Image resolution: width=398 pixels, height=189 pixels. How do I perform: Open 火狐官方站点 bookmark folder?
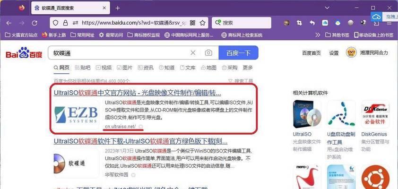point(21,35)
